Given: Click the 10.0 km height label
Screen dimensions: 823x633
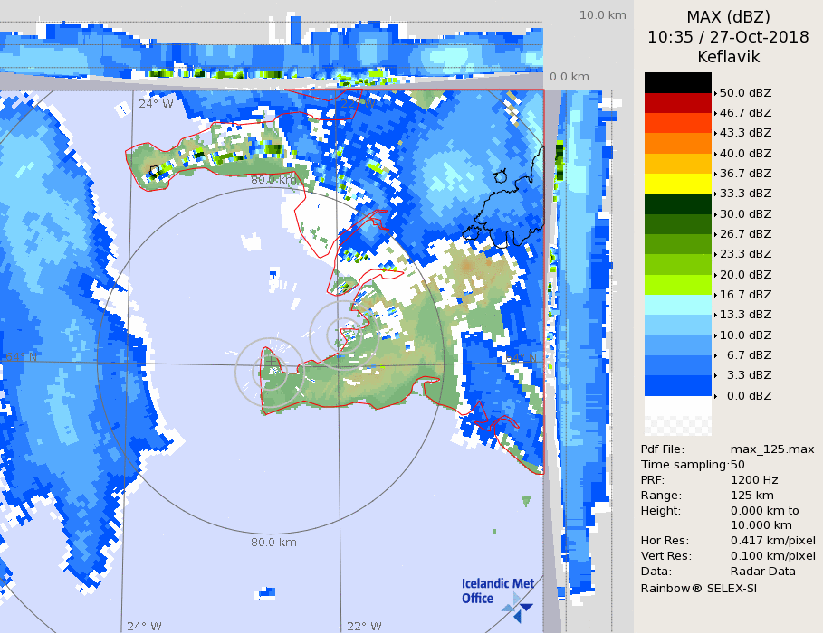Looking at the screenshot, I should click(603, 15).
